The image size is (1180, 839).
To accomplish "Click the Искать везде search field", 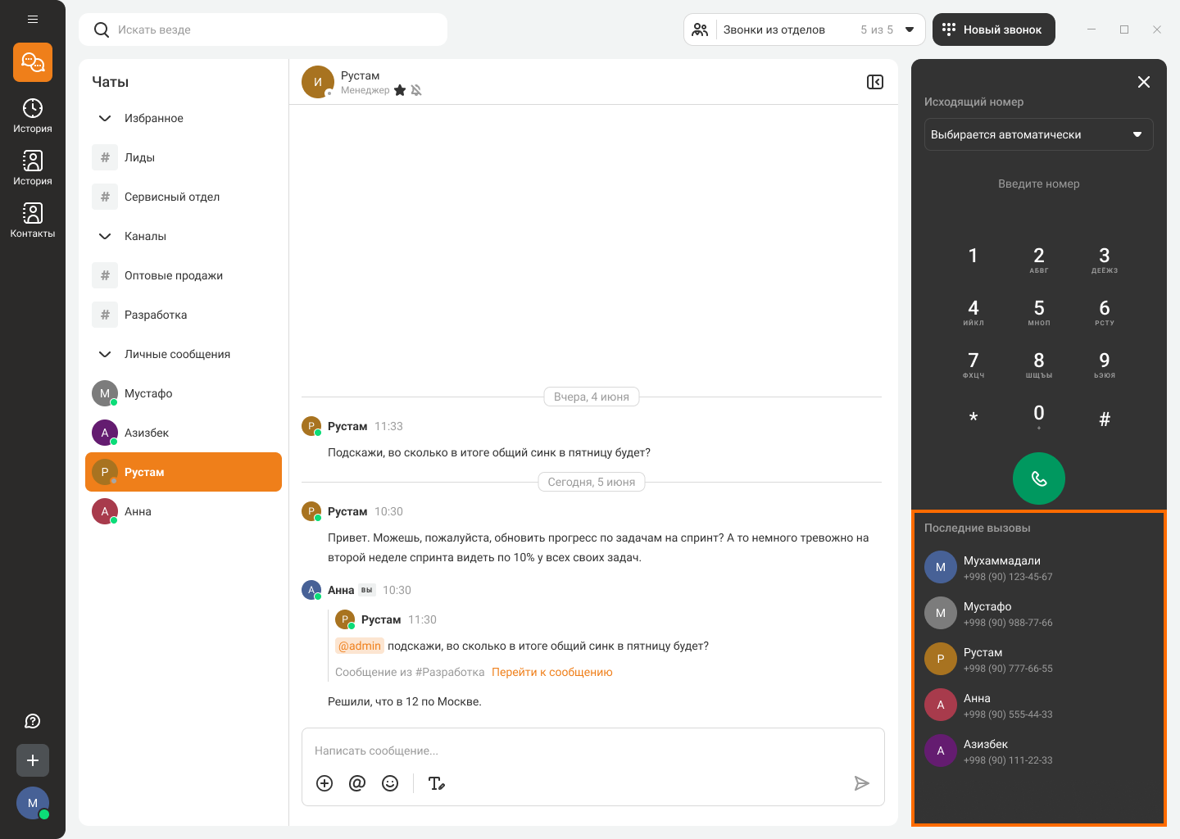I will pyautogui.click(x=262, y=29).
